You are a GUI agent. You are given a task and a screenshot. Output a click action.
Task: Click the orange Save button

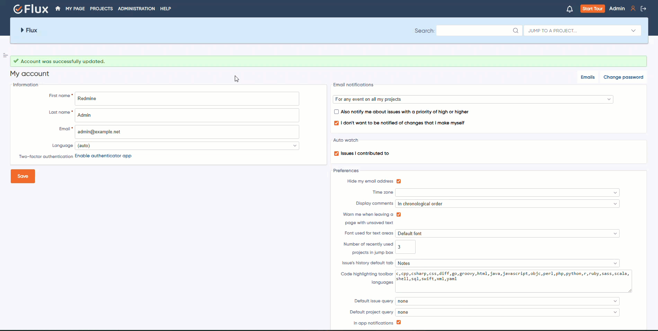point(23,176)
